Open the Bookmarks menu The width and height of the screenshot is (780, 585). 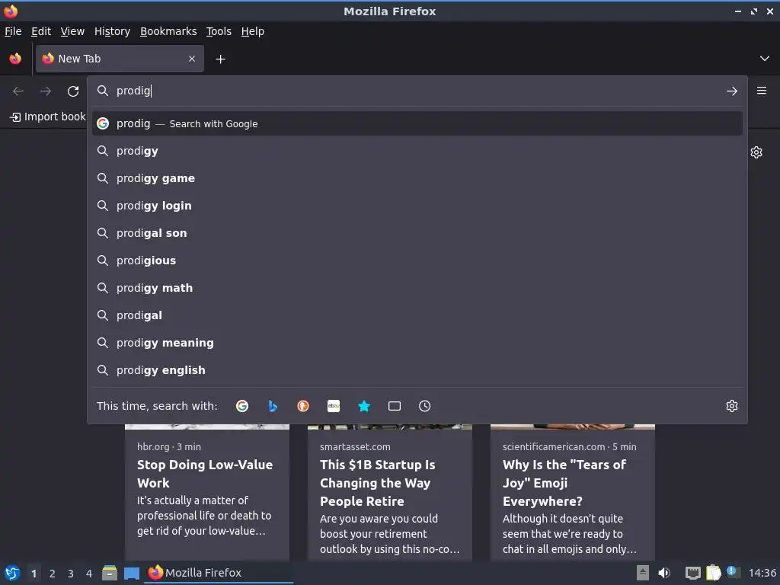click(x=168, y=31)
